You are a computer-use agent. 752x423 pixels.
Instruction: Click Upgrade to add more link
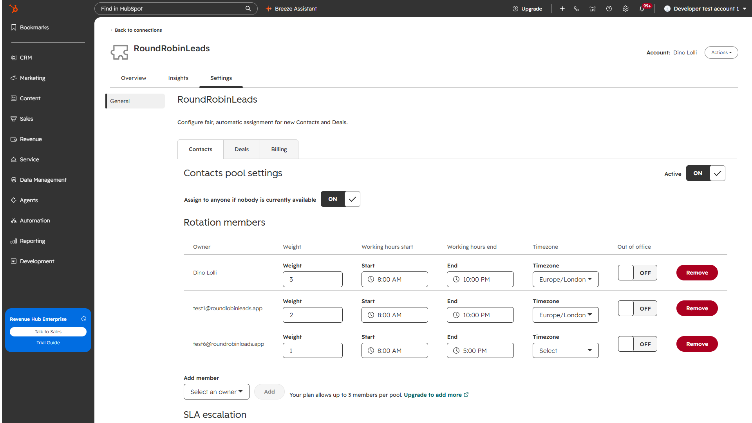[436, 395]
